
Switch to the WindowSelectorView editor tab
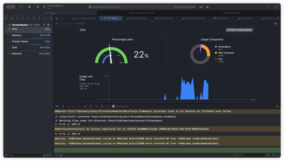[194, 18]
